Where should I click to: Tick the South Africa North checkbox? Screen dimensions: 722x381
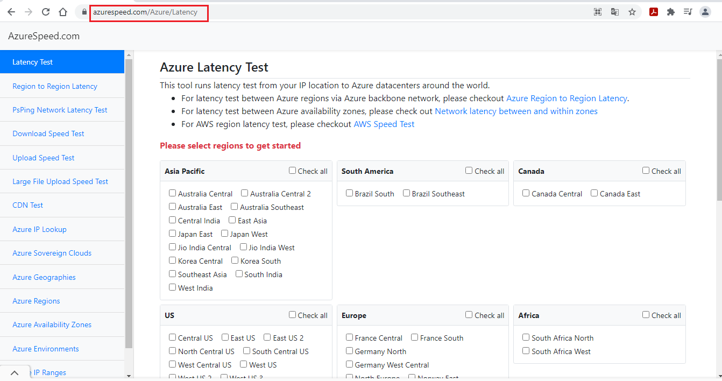526,337
